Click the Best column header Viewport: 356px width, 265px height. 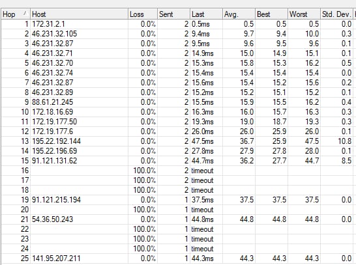[x=271, y=14]
